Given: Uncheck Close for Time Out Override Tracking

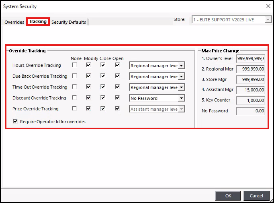Looking at the screenshot, I should point(103,87).
